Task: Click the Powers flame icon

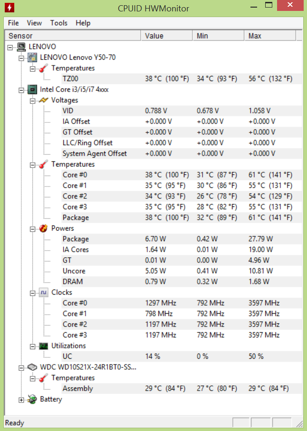Action: pyautogui.click(x=44, y=228)
